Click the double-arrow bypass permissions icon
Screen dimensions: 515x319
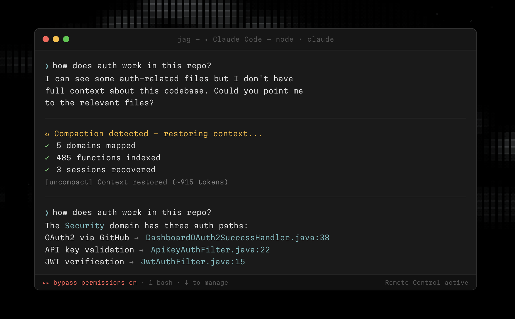pos(46,283)
